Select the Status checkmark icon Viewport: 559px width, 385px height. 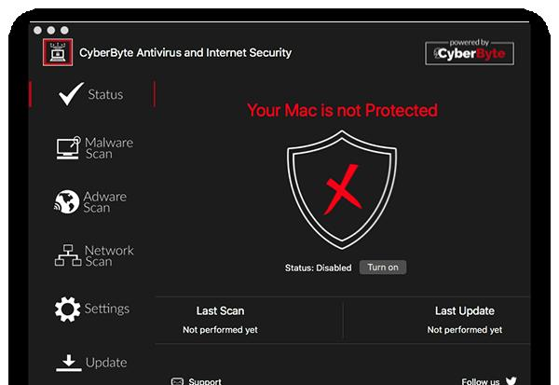coord(71,94)
